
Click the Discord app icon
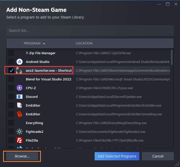(x=20, y=97)
